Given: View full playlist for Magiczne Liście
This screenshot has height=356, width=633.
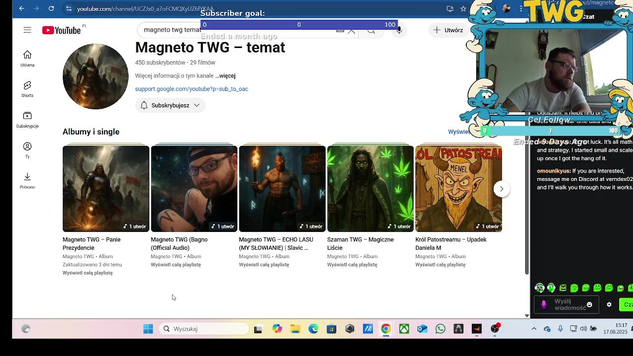Looking at the screenshot, I should coord(352,265).
